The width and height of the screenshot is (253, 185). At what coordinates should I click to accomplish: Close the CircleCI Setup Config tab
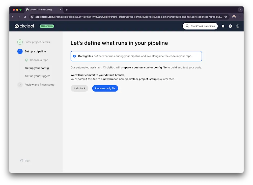point(61,10)
